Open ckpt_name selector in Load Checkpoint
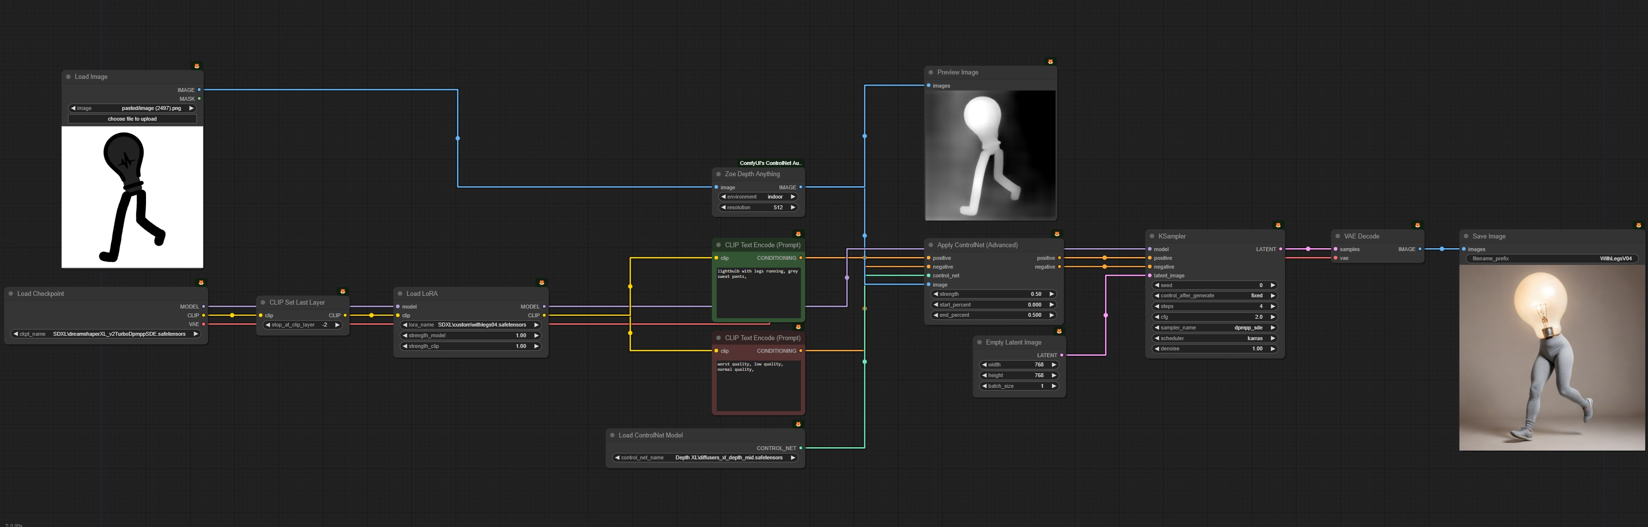This screenshot has width=1648, height=527. (106, 334)
